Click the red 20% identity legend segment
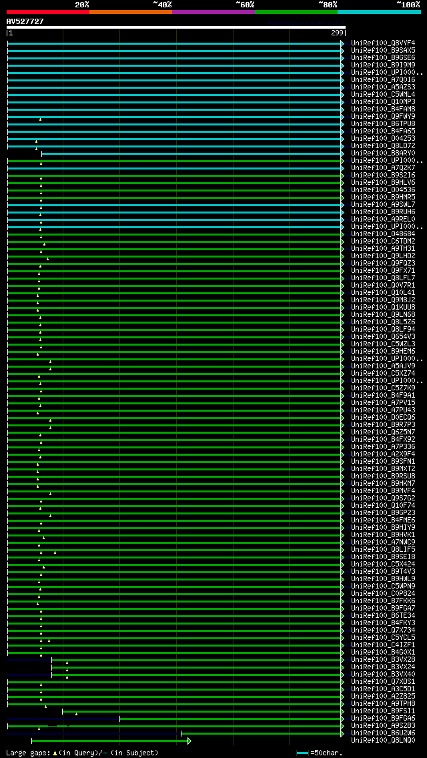 click(x=47, y=11)
